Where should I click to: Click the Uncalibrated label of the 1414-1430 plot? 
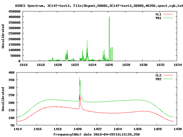click(3, 99)
